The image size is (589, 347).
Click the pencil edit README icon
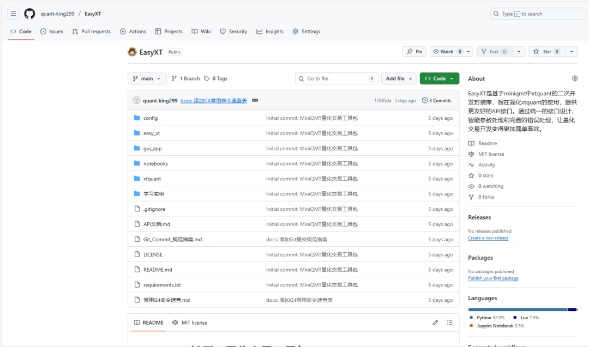[x=435, y=322]
